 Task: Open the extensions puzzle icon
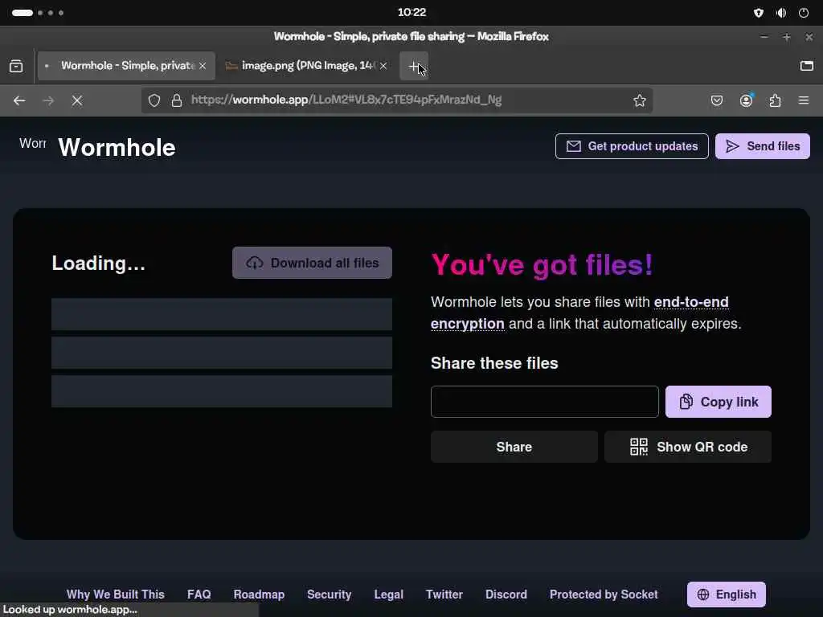pos(775,100)
